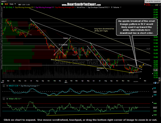The height and width of the screenshot is (123, 161).
Task: Click the 23.00 price axis label
Action: (155, 10)
